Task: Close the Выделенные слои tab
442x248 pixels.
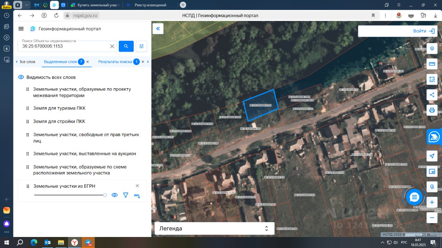Action: tap(87, 62)
